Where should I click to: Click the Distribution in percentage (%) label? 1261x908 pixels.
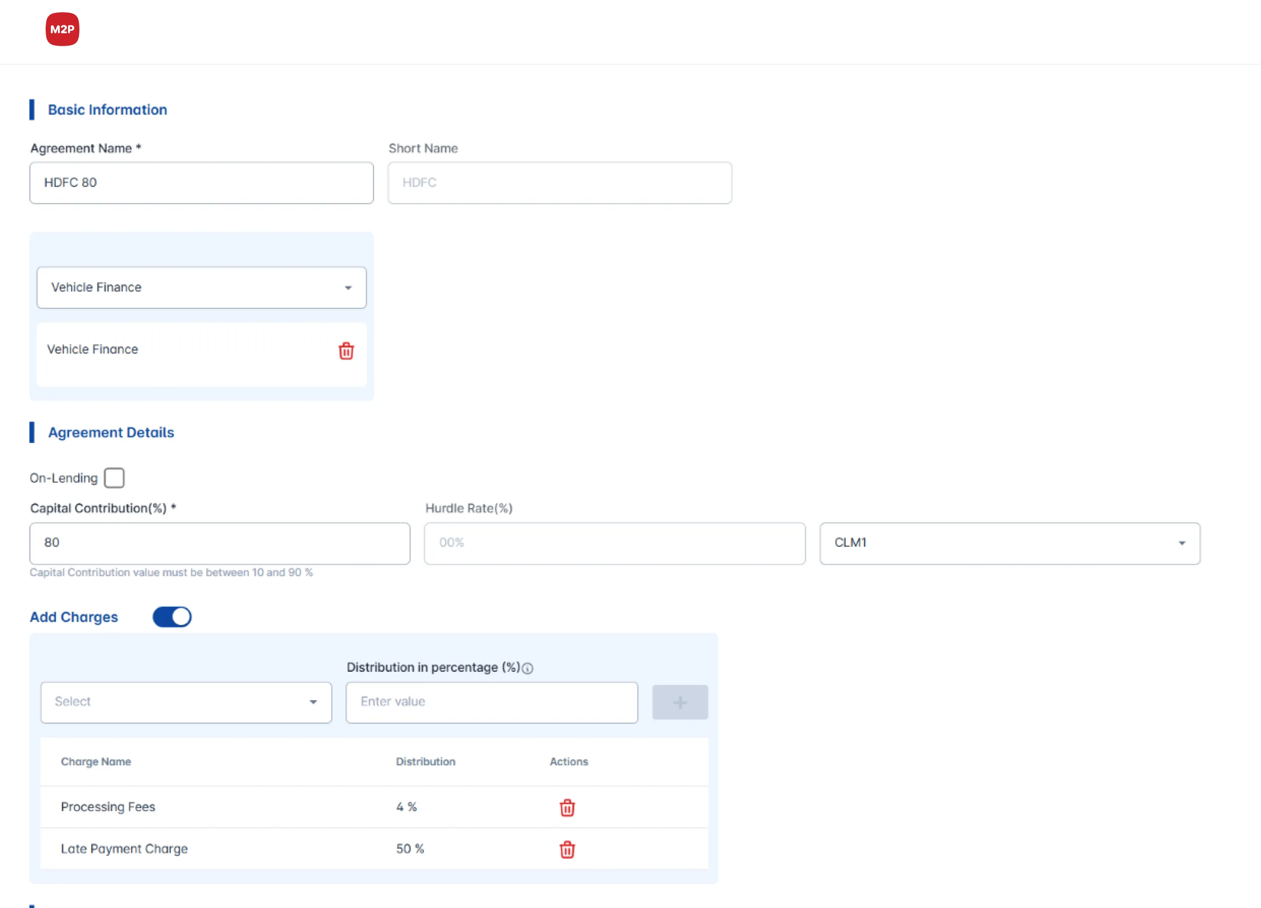click(x=434, y=667)
